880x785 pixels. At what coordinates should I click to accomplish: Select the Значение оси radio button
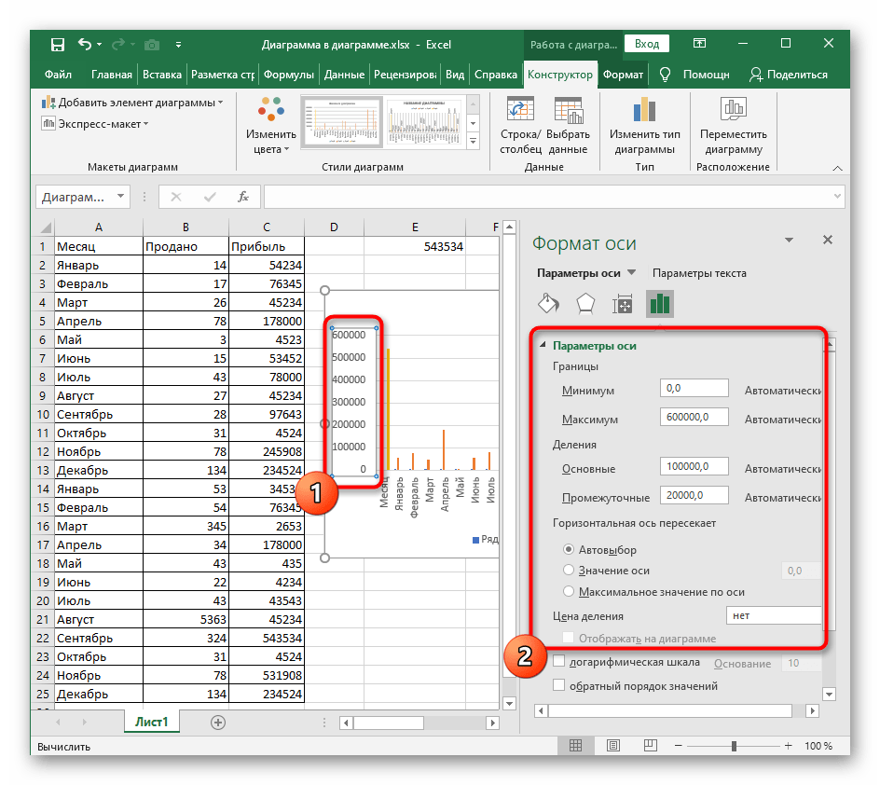pos(569,570)
